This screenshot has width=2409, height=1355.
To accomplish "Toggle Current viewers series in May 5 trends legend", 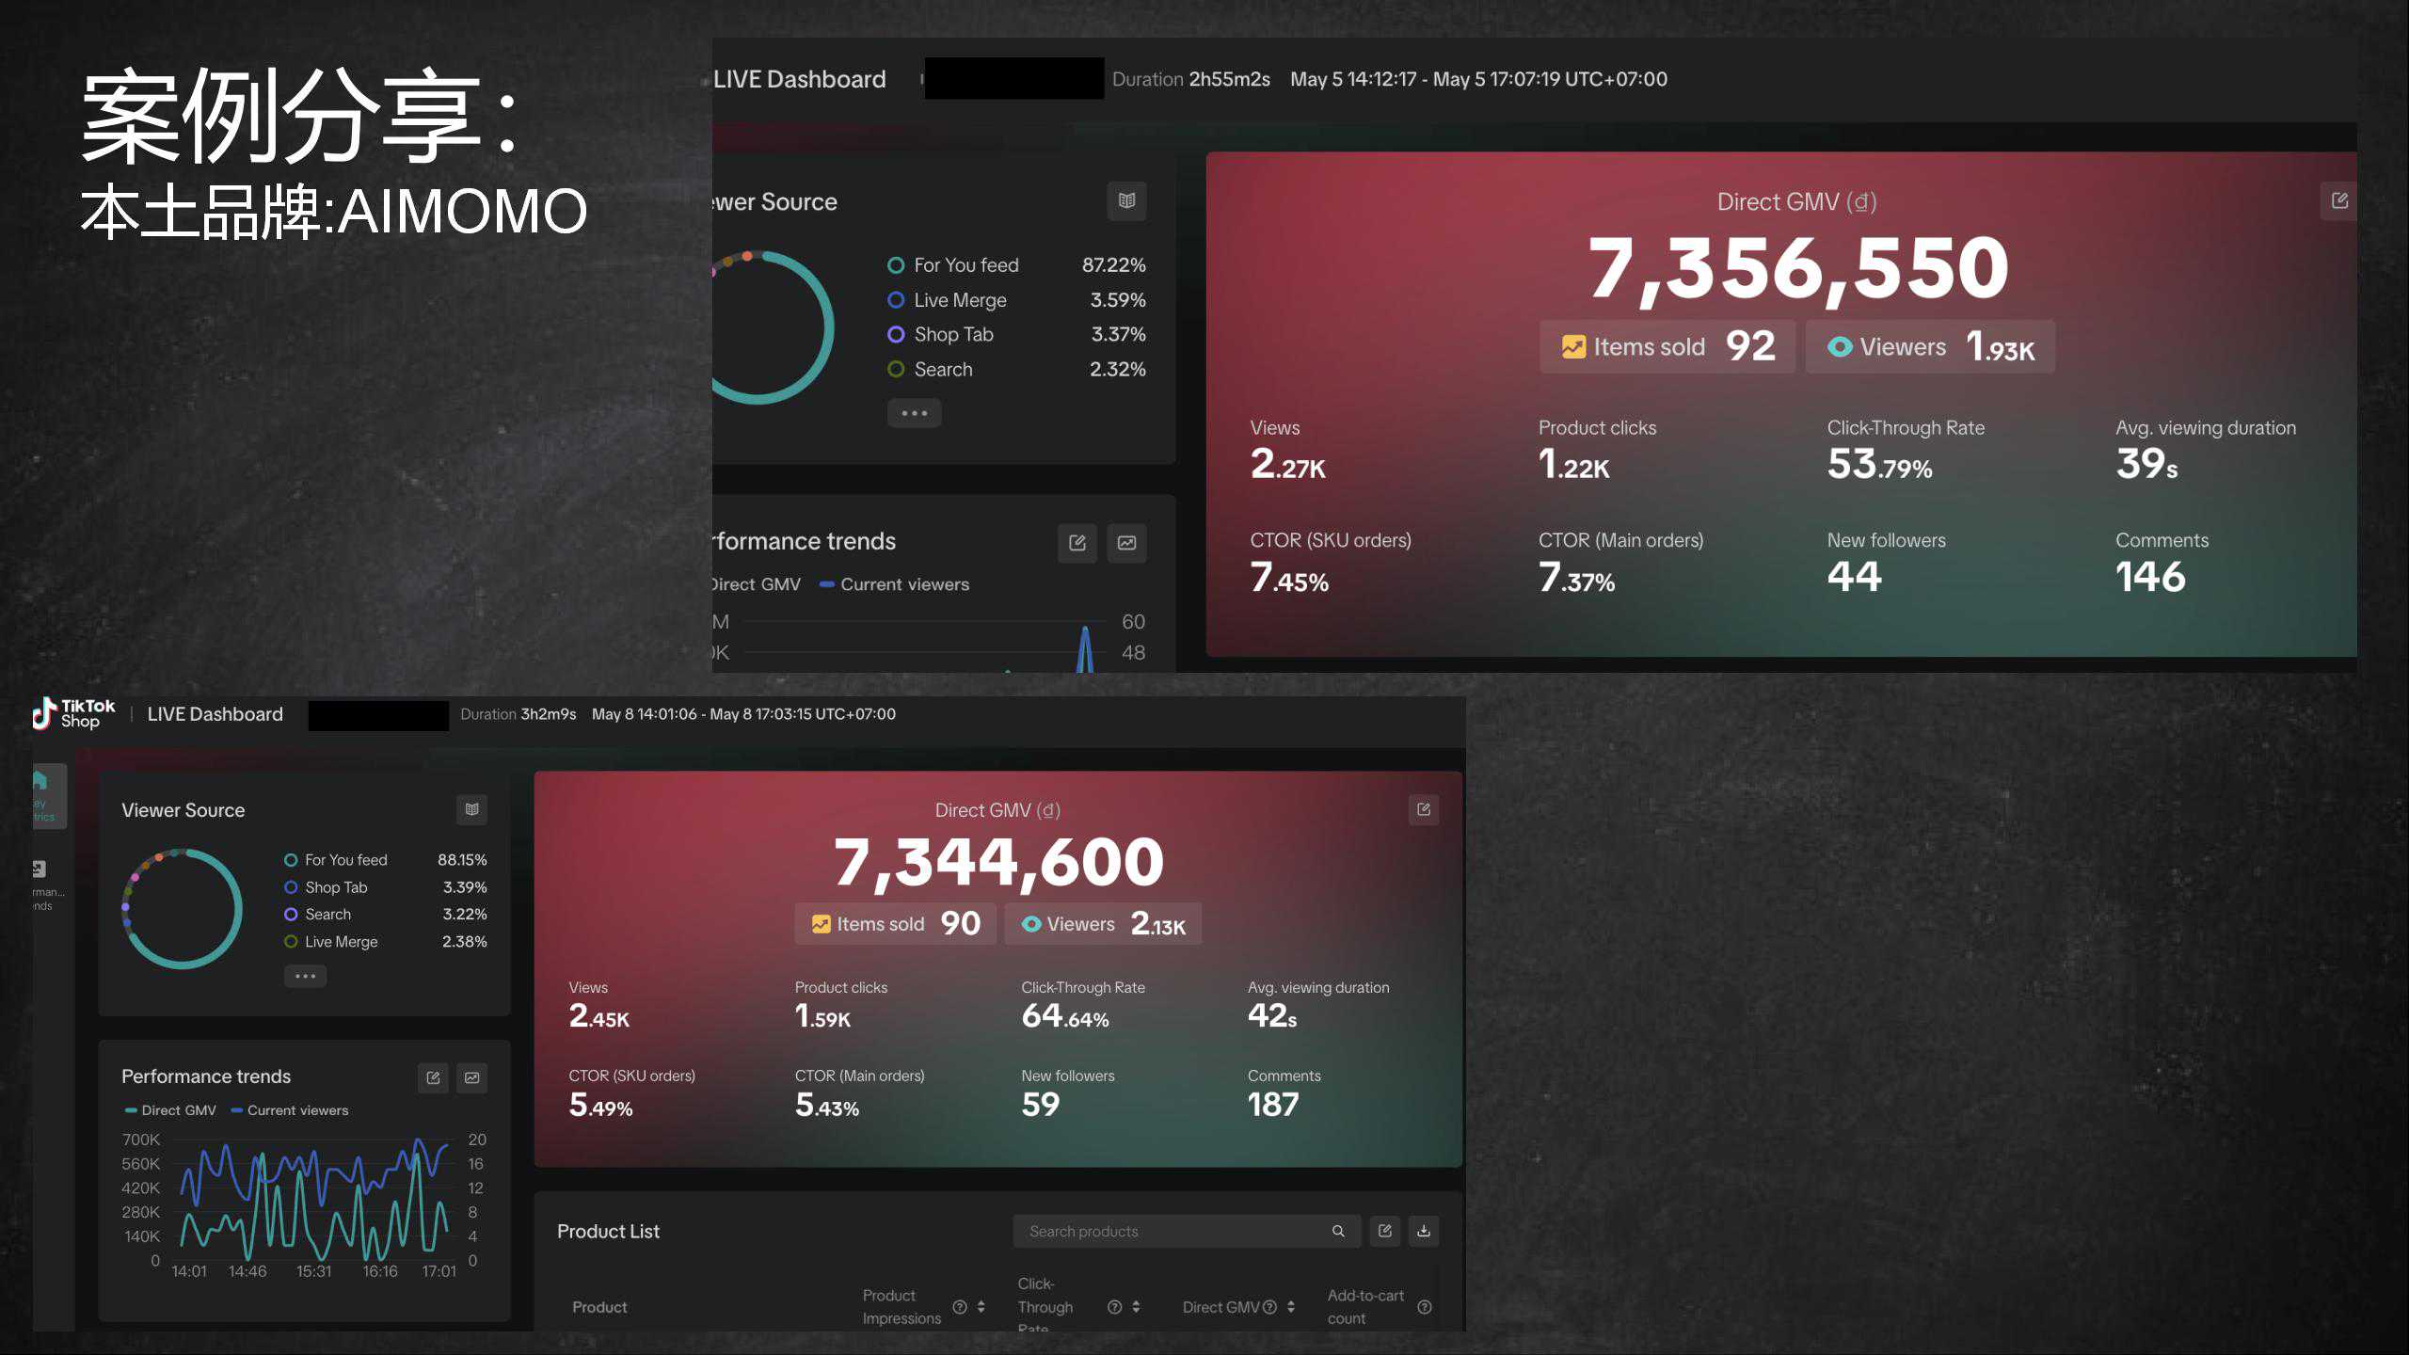I will pos(894,584).
